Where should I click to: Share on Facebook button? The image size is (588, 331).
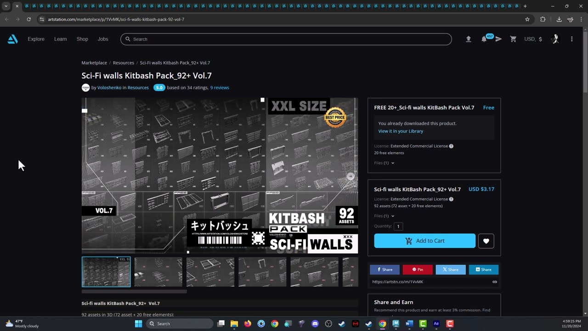click(x=384, y=270)
